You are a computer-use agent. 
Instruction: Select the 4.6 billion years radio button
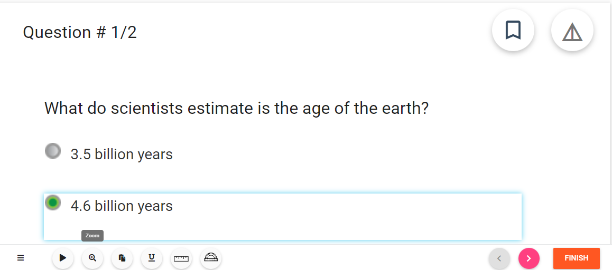point(53,202)
